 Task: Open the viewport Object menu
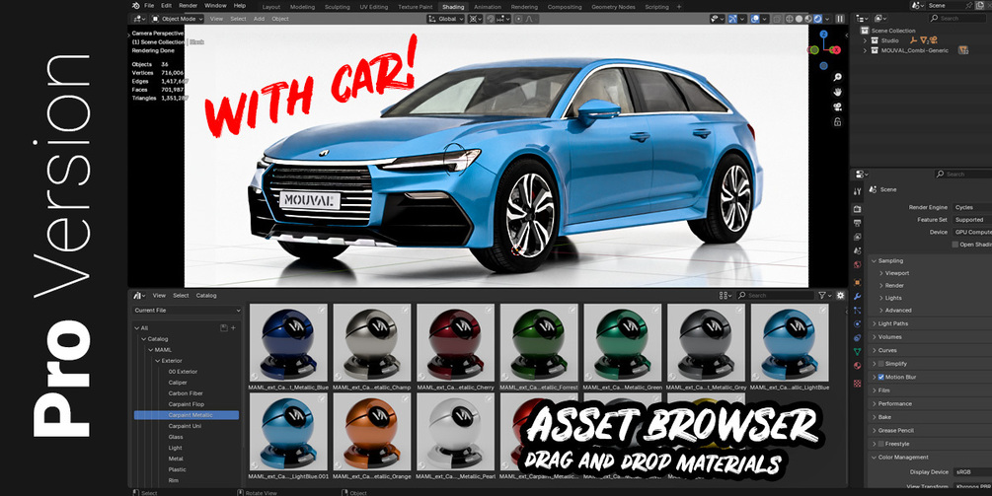(x=280, y=19)
